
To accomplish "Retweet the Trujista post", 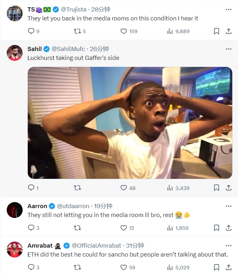I will [x=77, y=31].
